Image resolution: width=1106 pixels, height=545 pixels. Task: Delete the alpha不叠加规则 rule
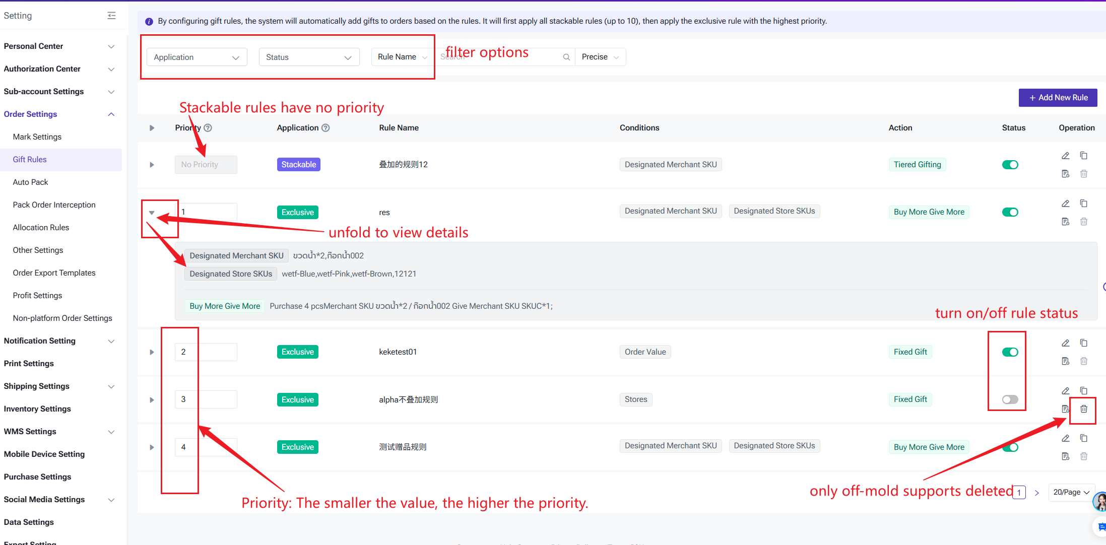(x=1083, y=409)
